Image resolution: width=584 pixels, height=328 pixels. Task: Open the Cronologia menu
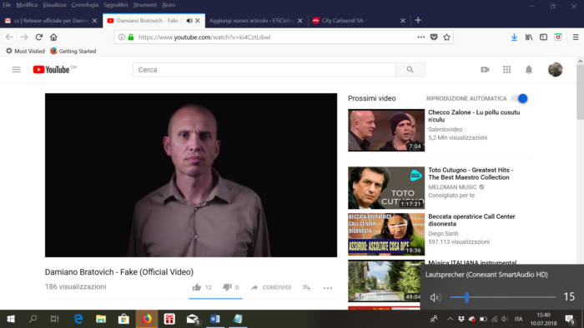tap(85, 5)
